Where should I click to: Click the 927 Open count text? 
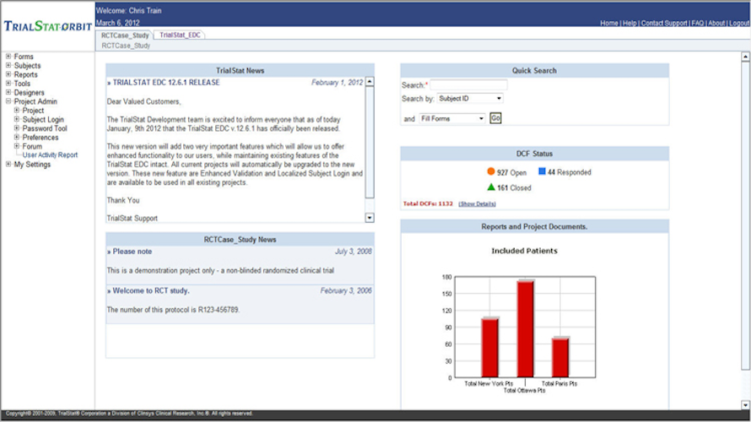click(511, 172)
